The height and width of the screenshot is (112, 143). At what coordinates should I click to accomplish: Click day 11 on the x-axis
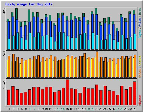coord(50,109)
